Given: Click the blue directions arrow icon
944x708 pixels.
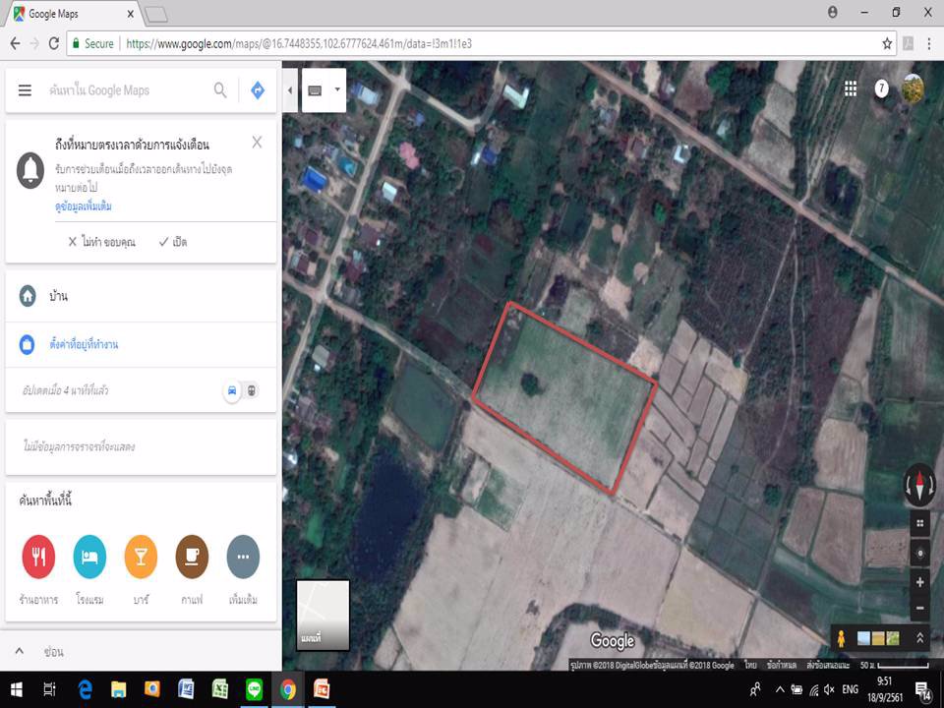Looking at the screenshot, I should tap(258, 90).
